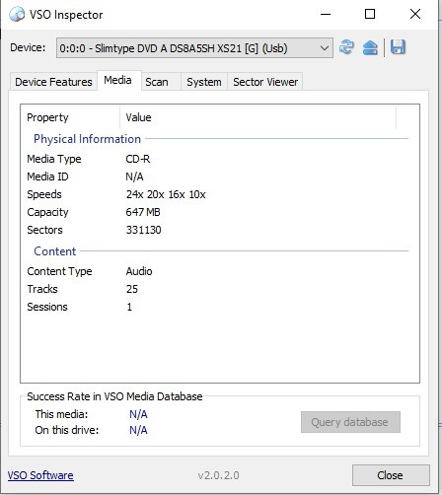Click the Query database button
Image resolution: width=442 pixels, height=495 pixels.
(350, 422)
